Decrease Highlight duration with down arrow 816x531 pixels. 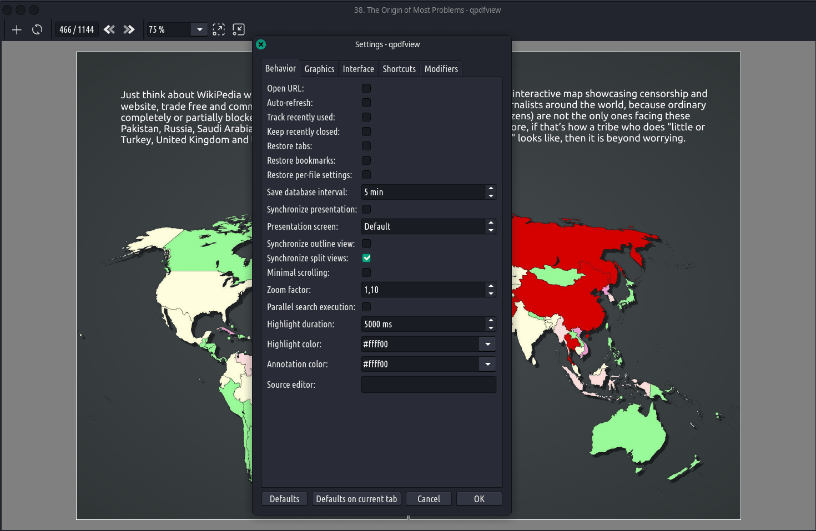tap(491, 328)
